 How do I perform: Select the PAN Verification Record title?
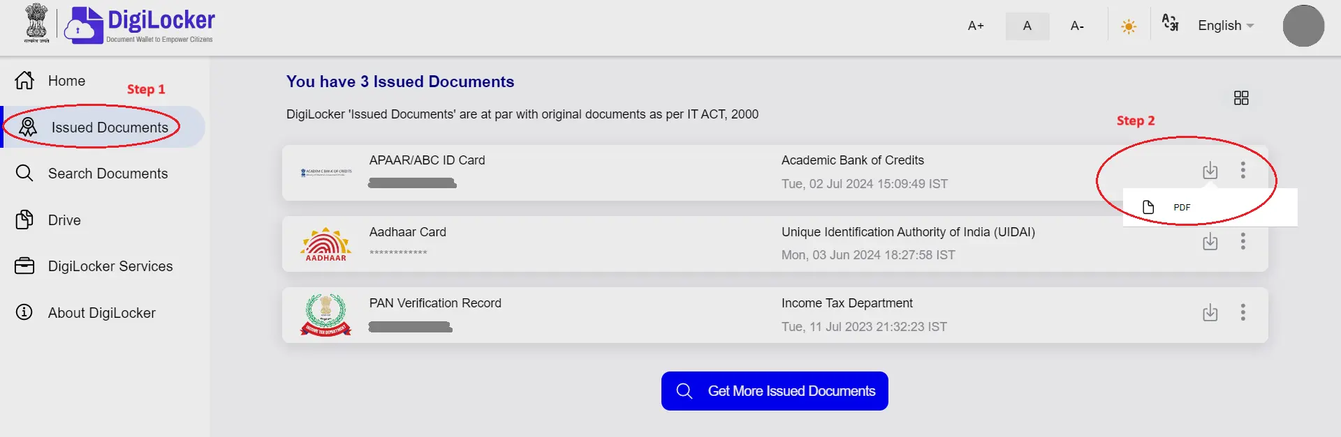(x=435, y=303)
